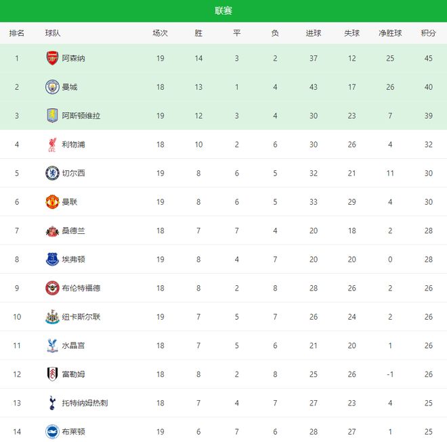Select the 联赛 tab header
Screen dimensions: 447x442
pyautogui.click(x=223, y=11)
